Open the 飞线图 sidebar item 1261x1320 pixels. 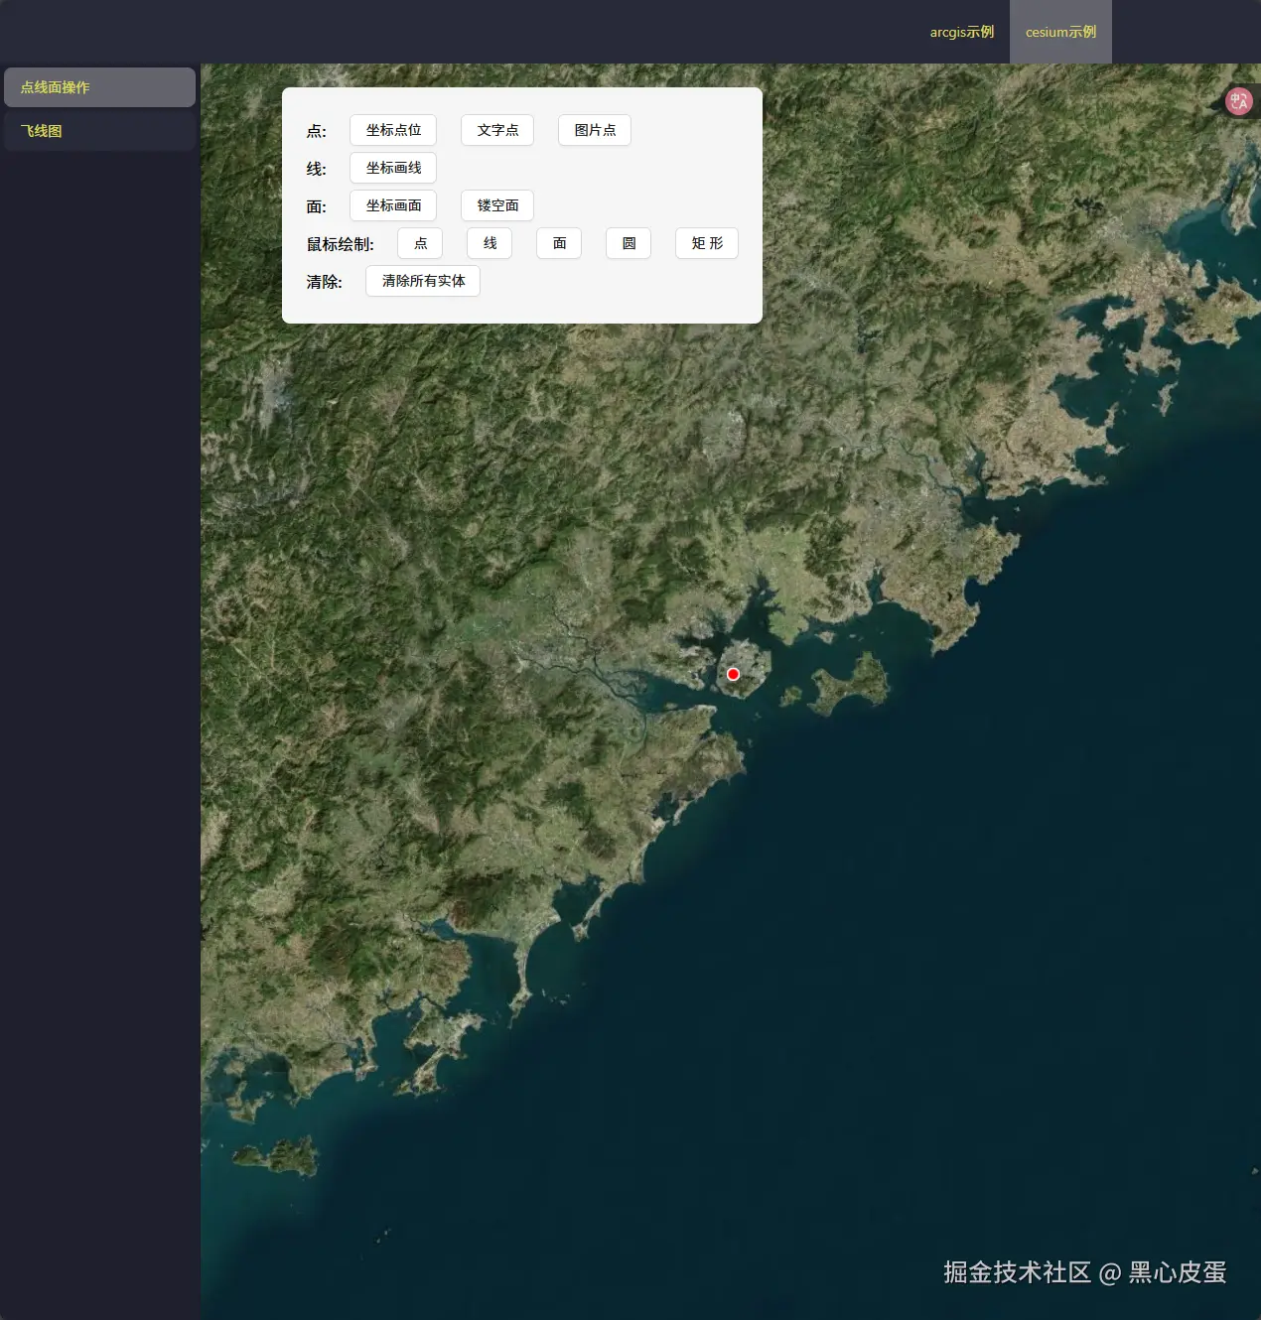(99, 131)
